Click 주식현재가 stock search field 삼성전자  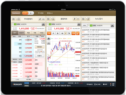click(x=27, y=24)
